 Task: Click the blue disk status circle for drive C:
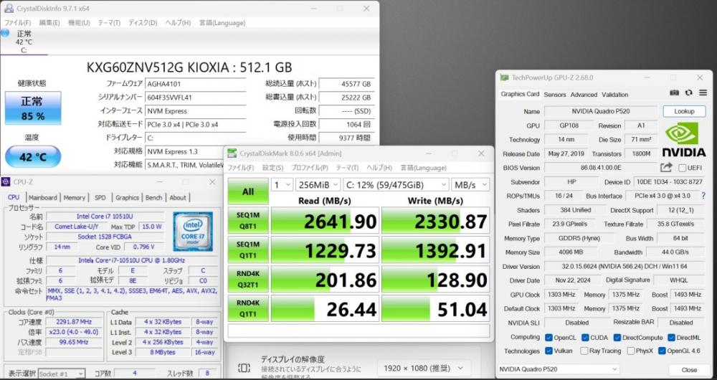(5, 32)
